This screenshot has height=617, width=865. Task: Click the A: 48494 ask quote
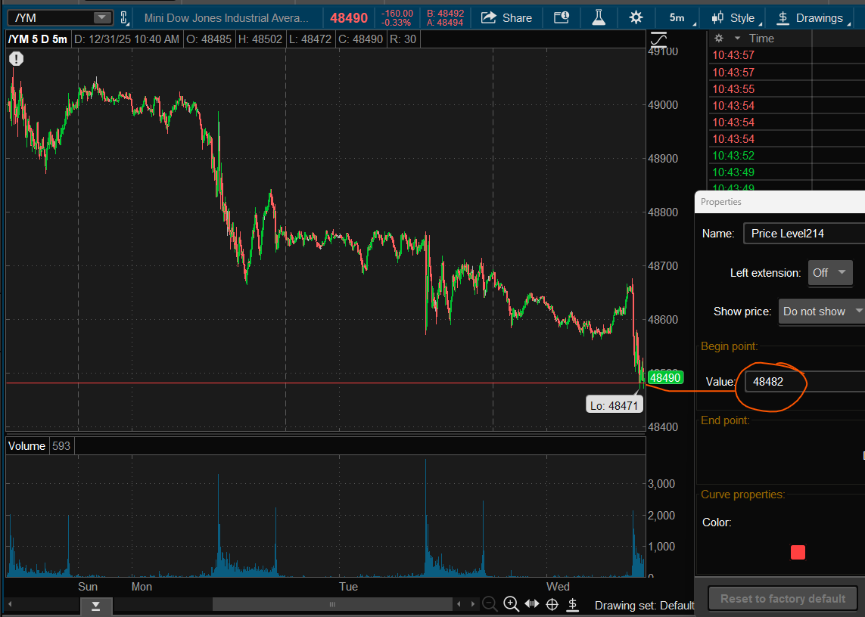pyautogui.click(x=445, y=23)
